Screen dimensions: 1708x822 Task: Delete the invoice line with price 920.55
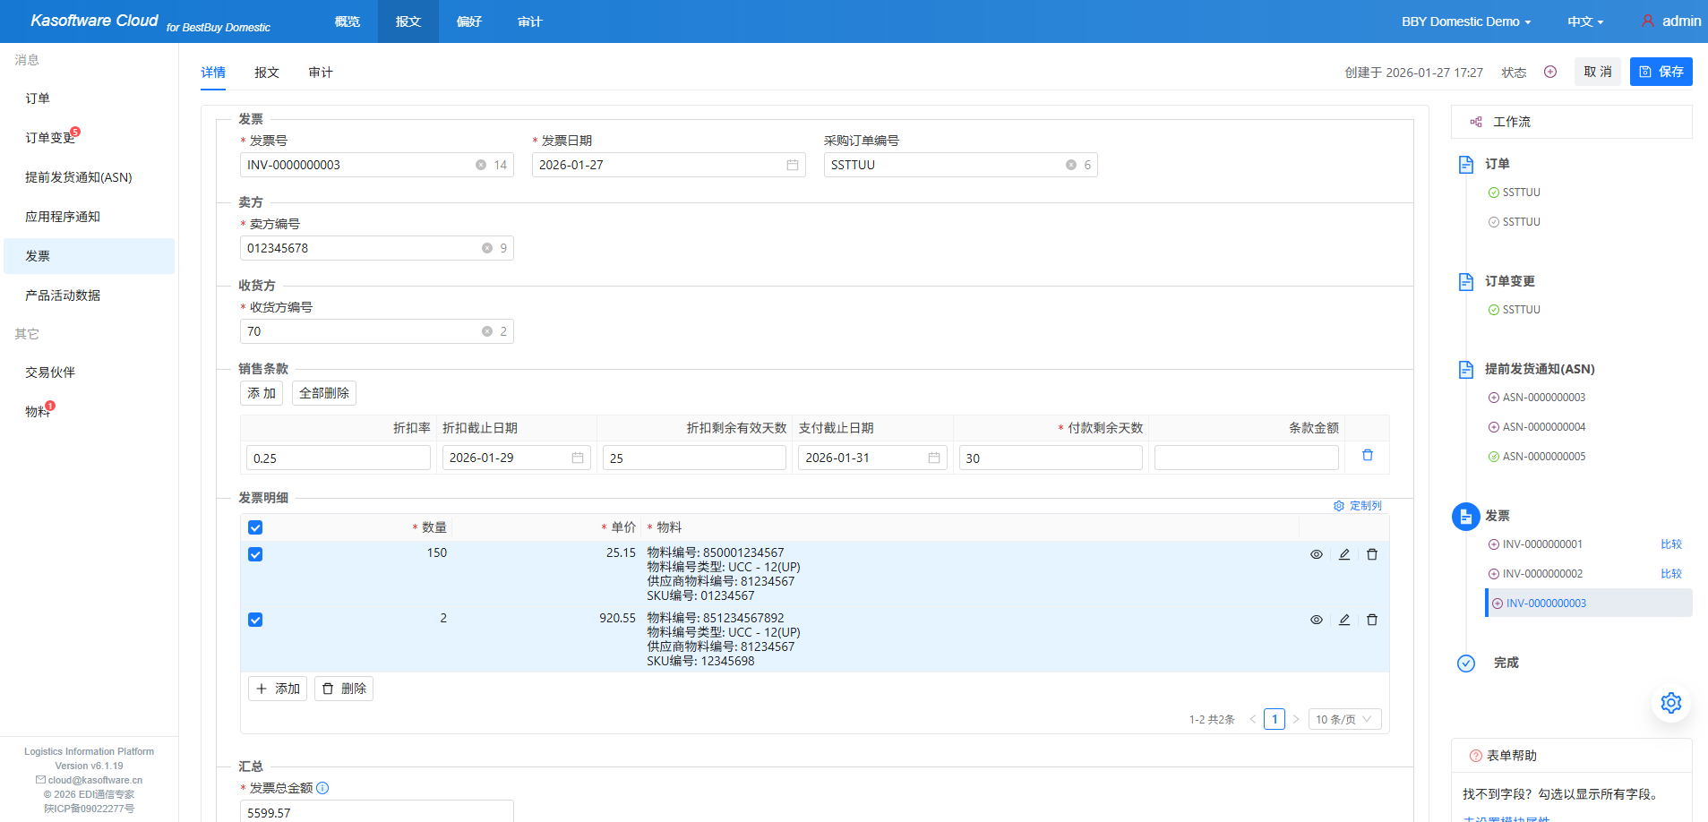[1371, 620]
